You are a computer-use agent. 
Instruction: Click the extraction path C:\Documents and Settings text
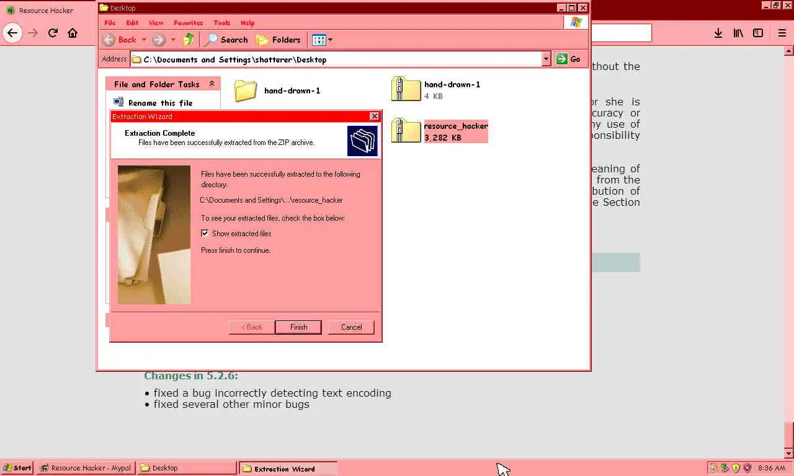tap(271, 200)
